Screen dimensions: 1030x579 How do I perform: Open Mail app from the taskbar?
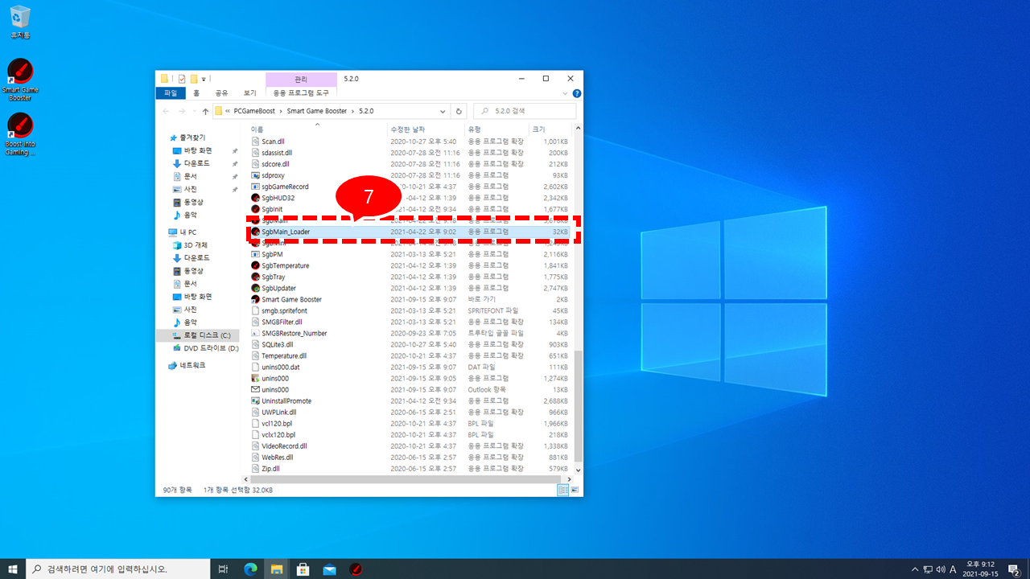[x=329, y=569]
